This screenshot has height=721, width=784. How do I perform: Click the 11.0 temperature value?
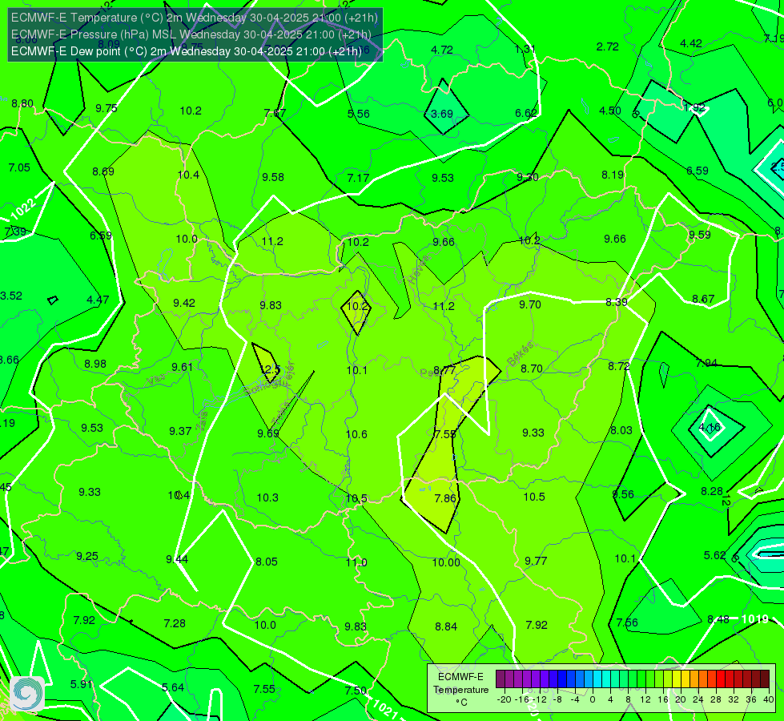click(356, 562)
